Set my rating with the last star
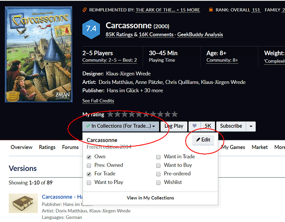This screenshot has height=222, width=285. (x=174, y=115)
